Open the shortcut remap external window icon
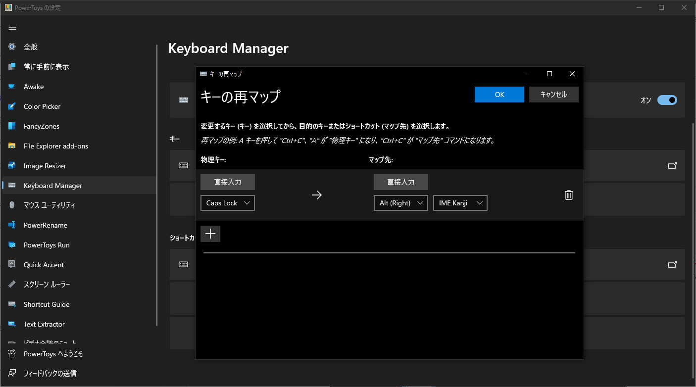This screenshot has height=387, width=696. tap(672, 265)
